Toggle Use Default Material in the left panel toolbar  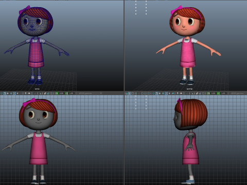pyautogui.click(x=8, y=94)
